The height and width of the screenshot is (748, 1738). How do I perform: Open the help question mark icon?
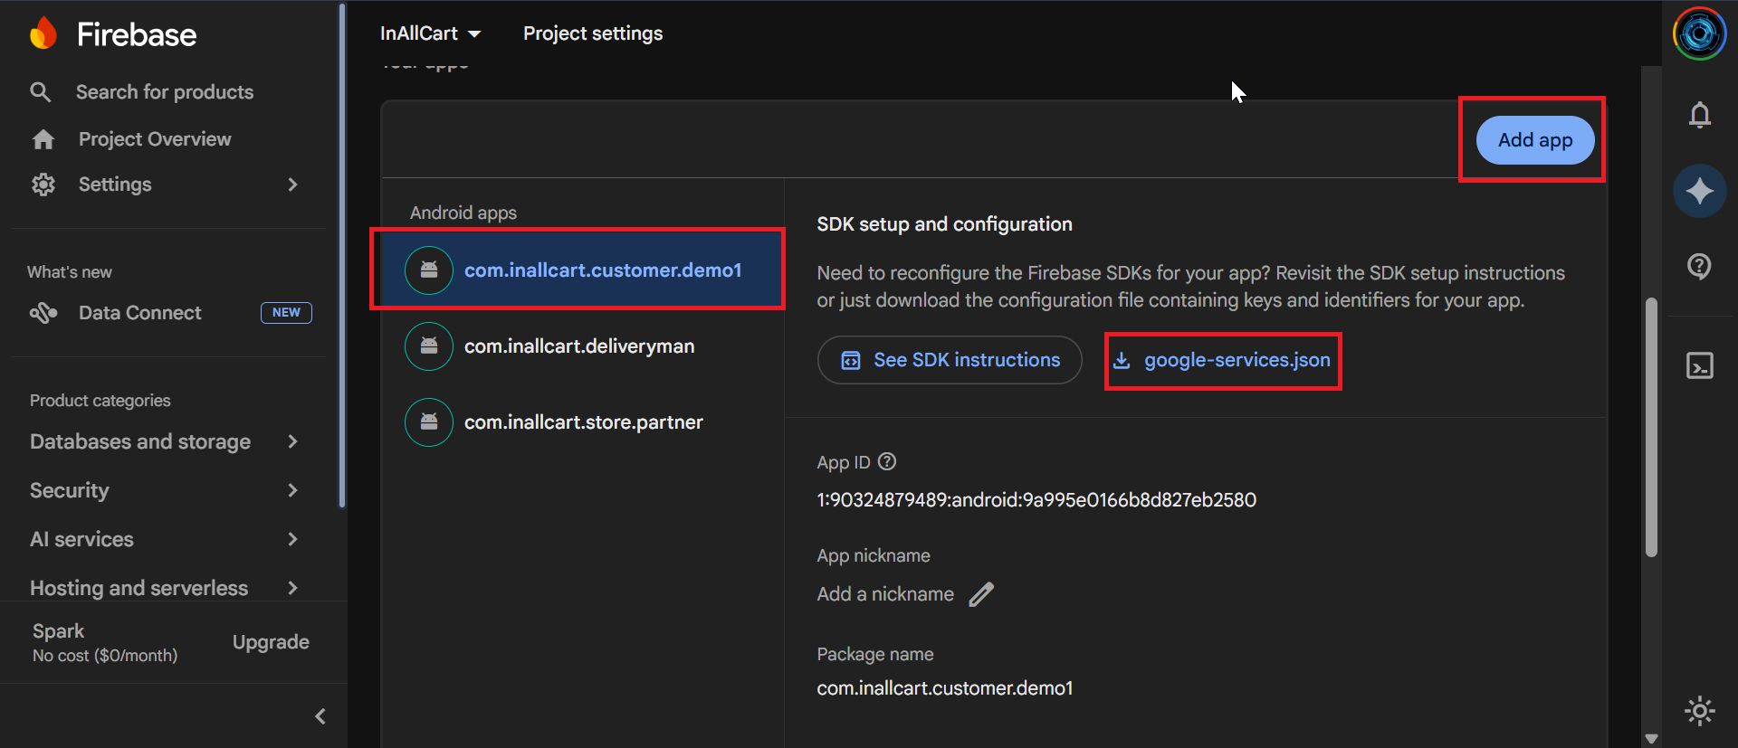pyautogui.click(x=1700, y=267)
